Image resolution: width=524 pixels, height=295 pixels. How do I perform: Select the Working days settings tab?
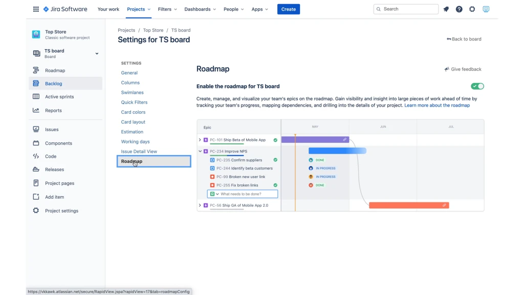[x=135, y=142]
